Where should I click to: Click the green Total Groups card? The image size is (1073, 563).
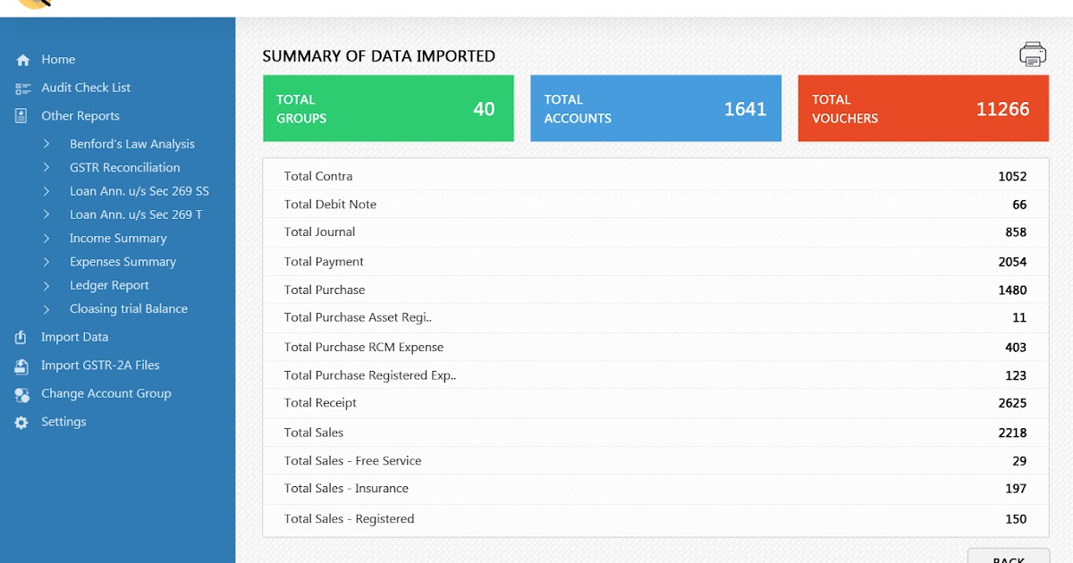(388, 107)
